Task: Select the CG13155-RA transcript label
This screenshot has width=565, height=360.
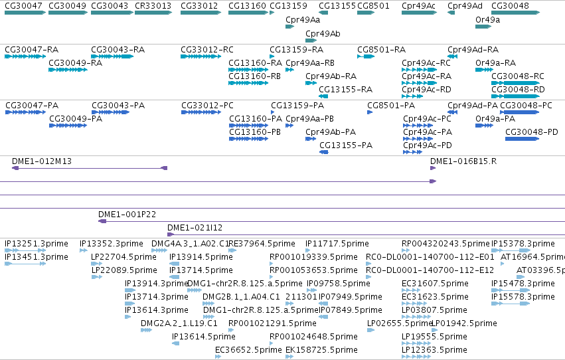Action: 346,90
